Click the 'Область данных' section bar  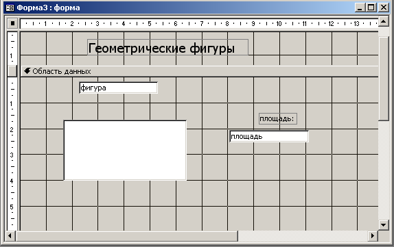200,71
